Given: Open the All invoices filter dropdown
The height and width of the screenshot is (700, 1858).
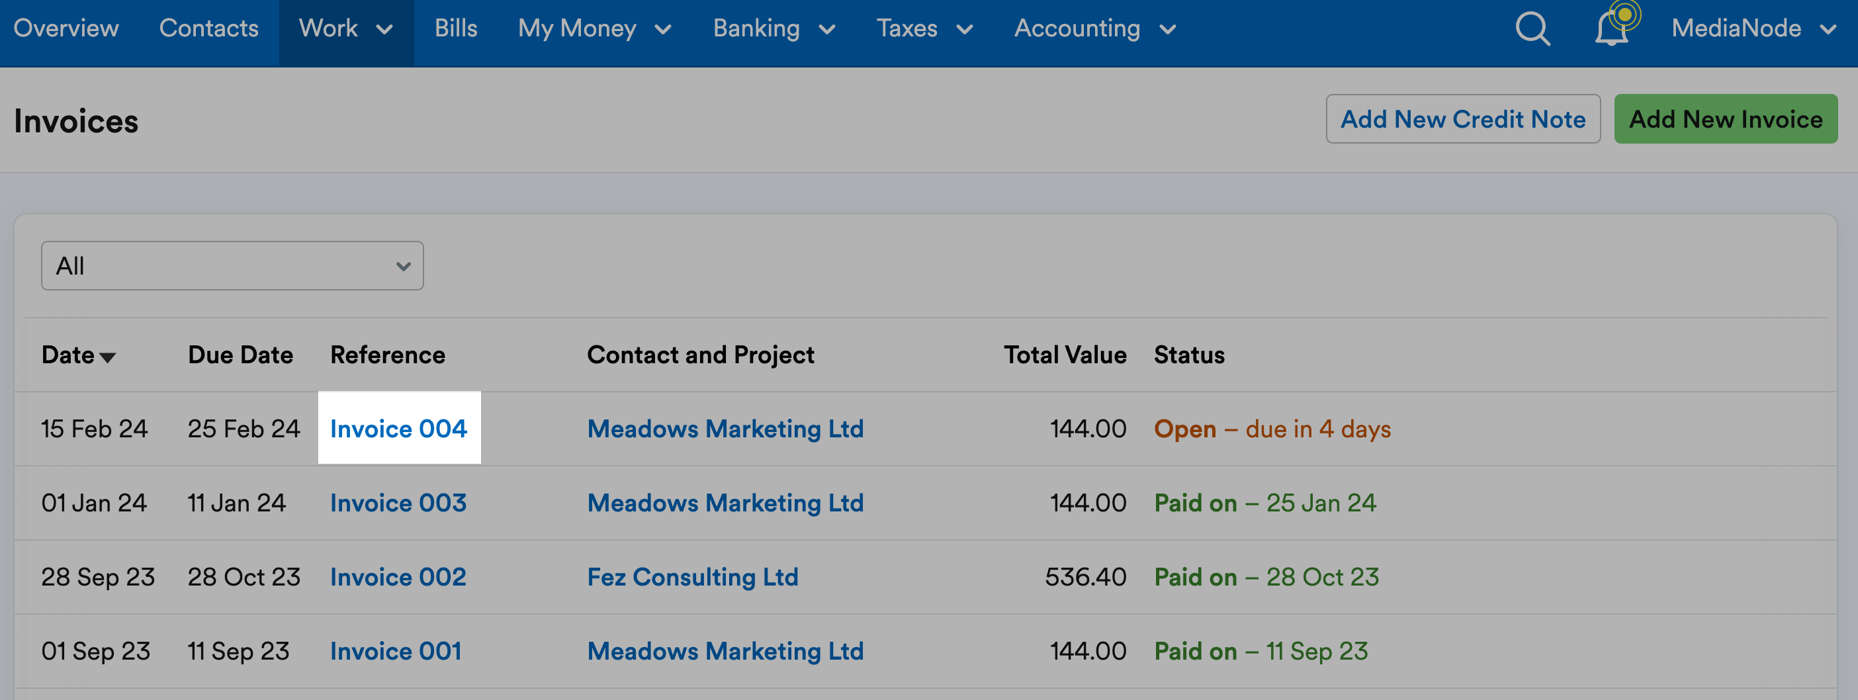Looking at the screenshot, I should tap(232, 265).
